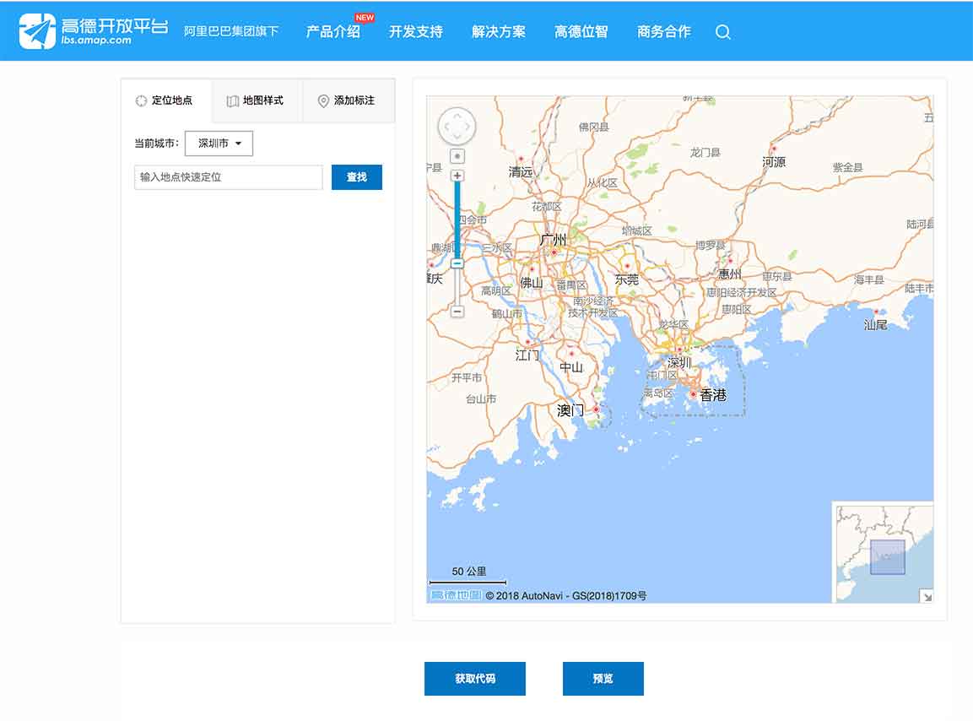Click the center locate icon below the pan compass
Screen dimensions: 973x721
(x=457, y=156)
